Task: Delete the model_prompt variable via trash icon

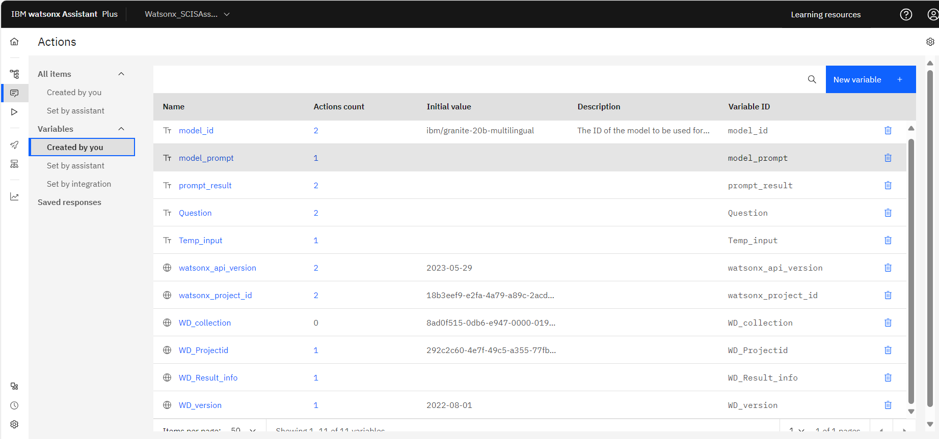Action: (888, 158)
